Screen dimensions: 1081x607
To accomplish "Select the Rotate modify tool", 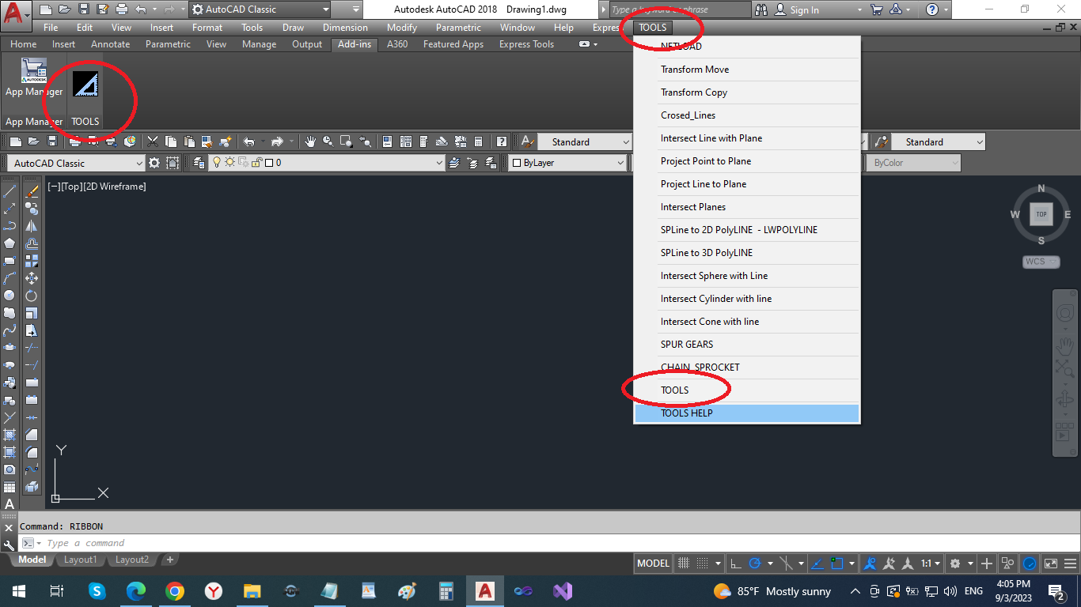I will [x=32, y=295].
